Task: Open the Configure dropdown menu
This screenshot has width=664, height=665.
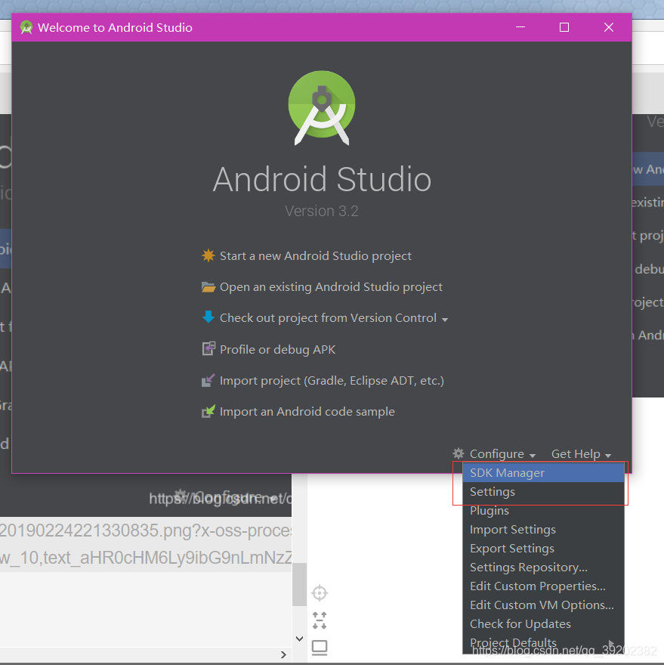Action: coord(502,454)
